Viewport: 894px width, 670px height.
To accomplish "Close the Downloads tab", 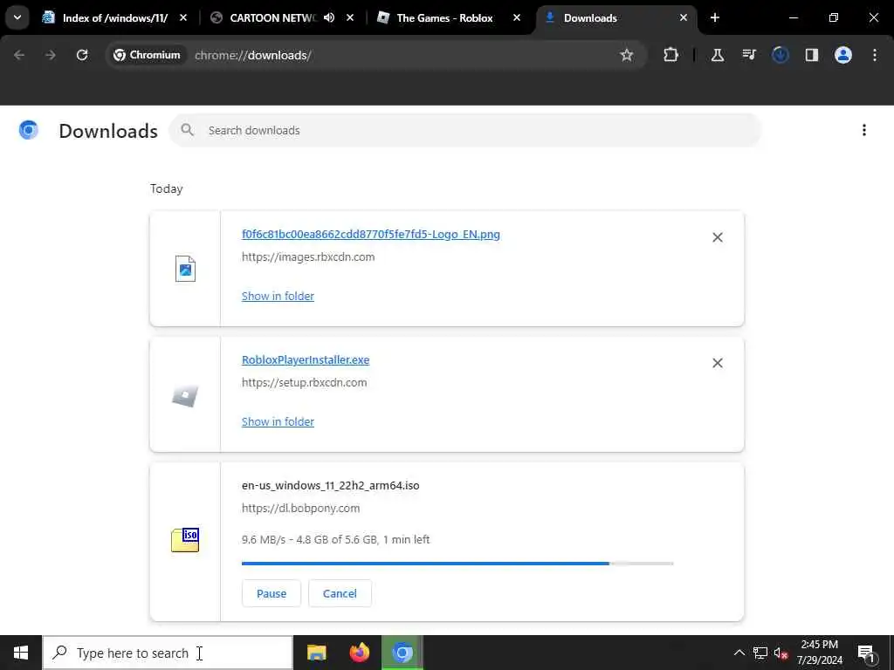I will [684, 18].
